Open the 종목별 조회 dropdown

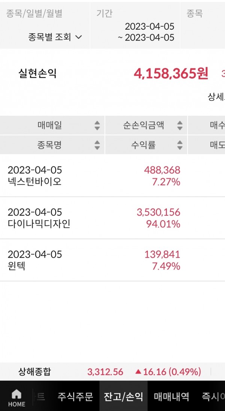(55, 37)
